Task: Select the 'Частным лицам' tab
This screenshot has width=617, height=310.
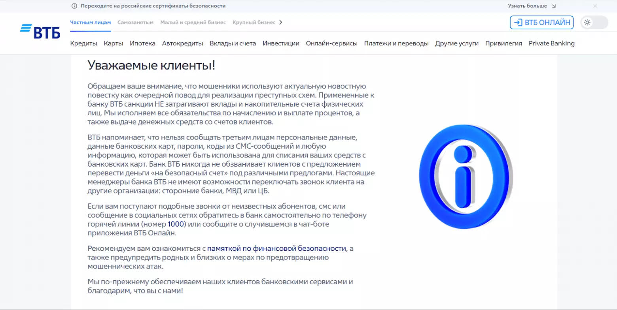Action: pyautogui.click(x=91, y=23)
